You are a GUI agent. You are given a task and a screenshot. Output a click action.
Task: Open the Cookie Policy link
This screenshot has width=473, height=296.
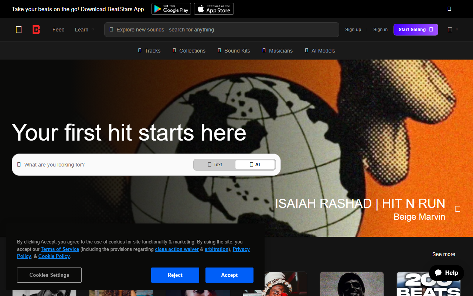[54, 256]
